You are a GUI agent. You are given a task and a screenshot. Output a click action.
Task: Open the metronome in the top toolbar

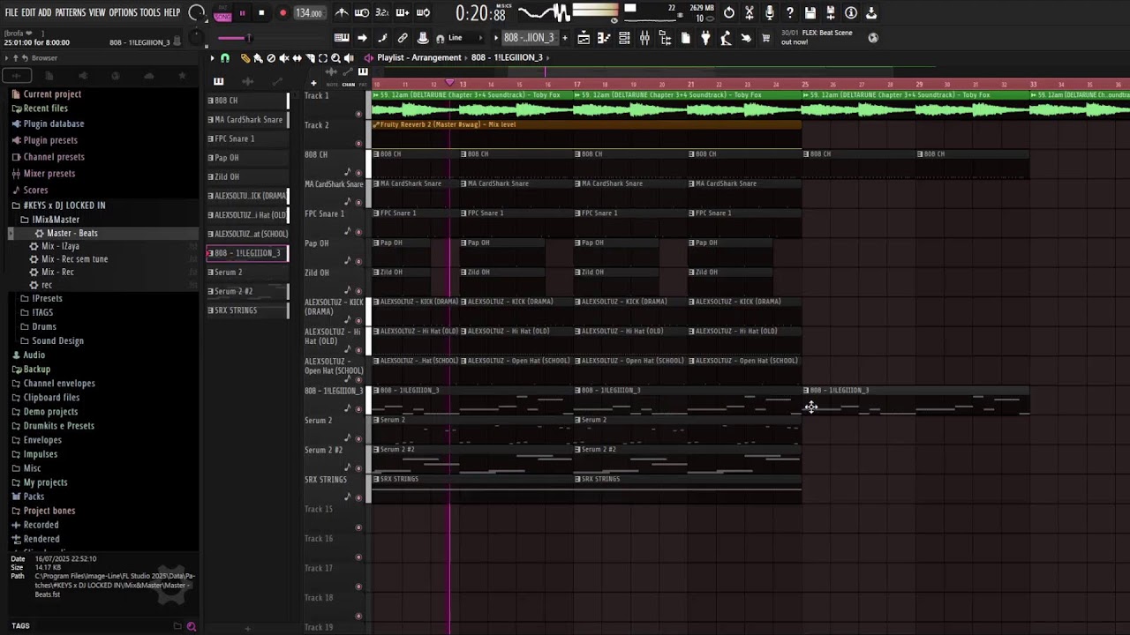point(342,12)
